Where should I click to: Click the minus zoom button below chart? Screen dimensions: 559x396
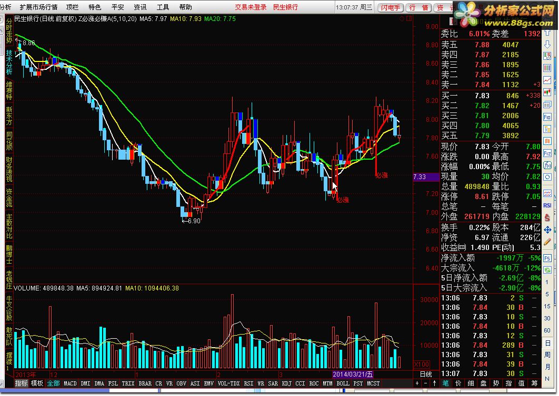click(x=425, y=383)
